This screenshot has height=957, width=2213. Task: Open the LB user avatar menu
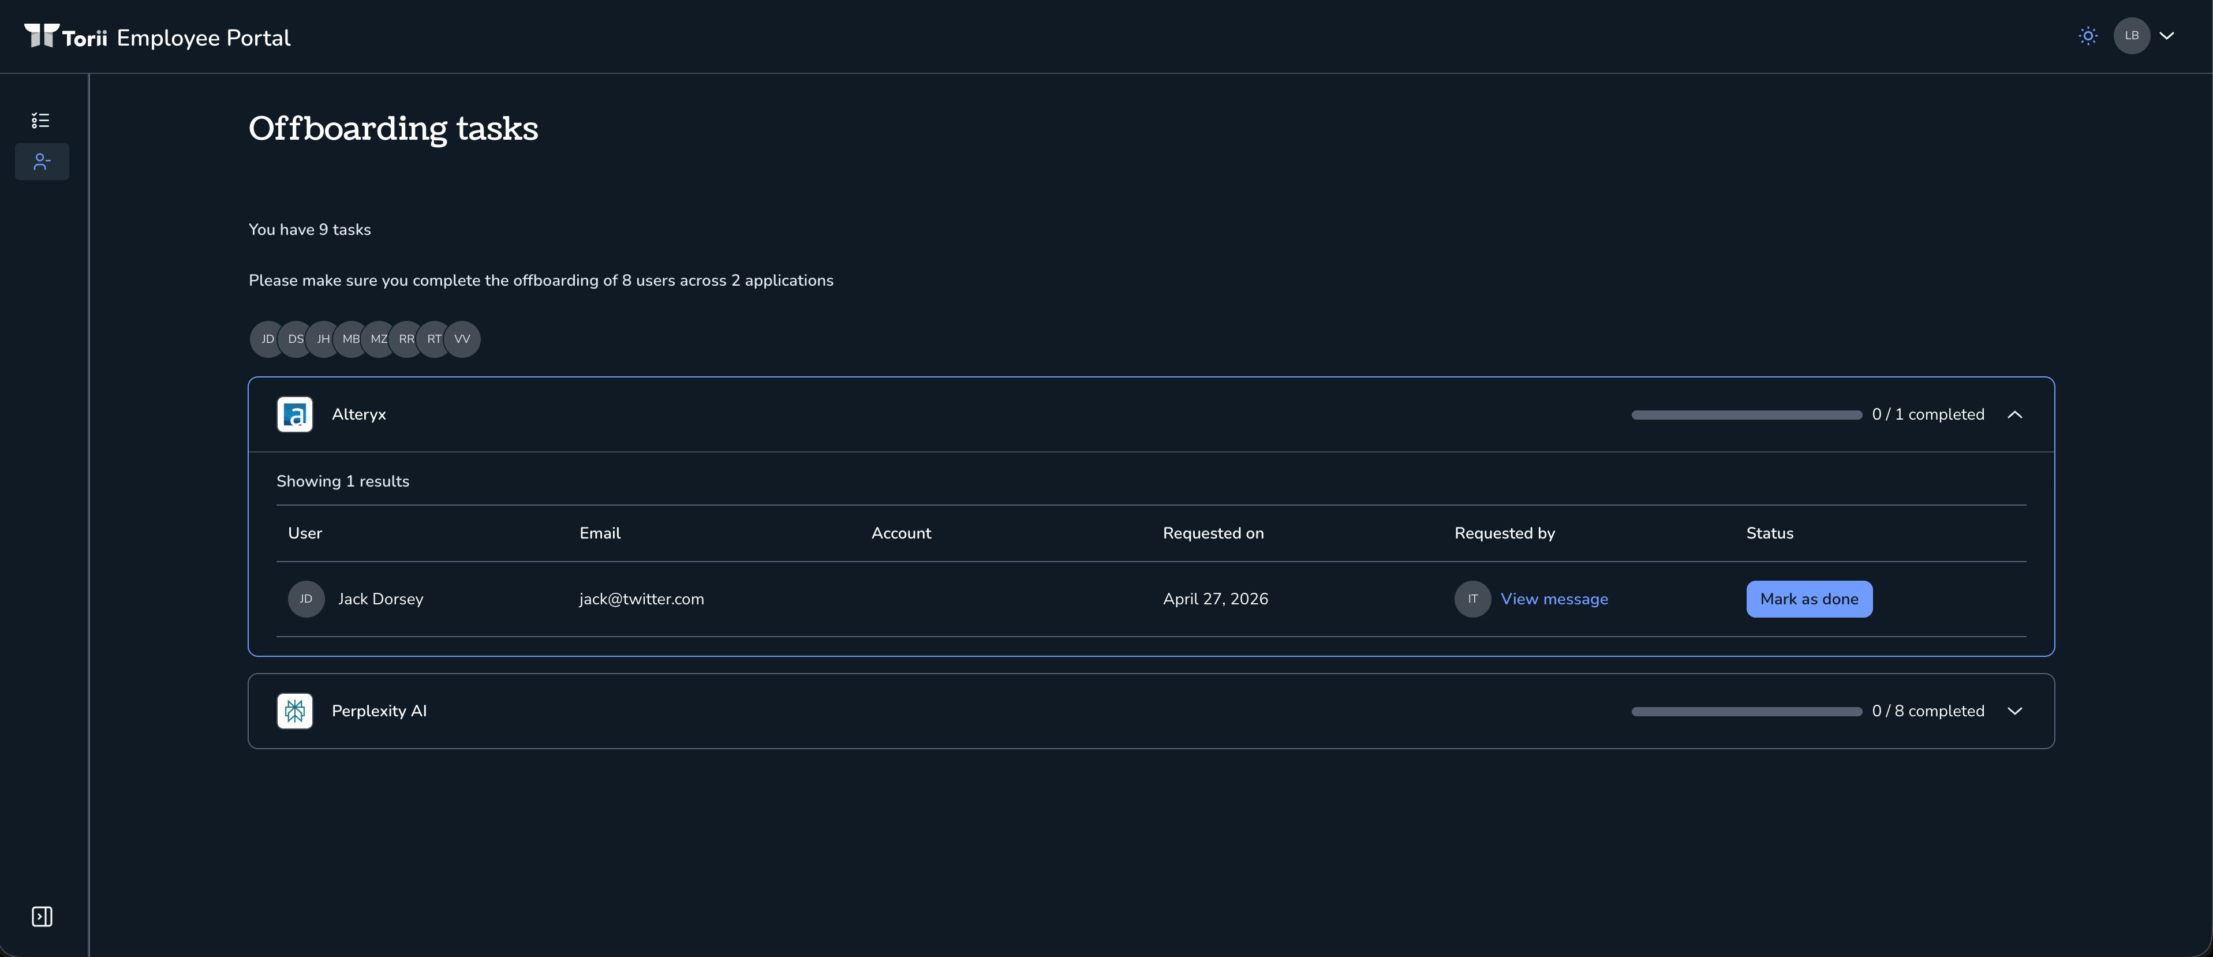point(2132,36)
